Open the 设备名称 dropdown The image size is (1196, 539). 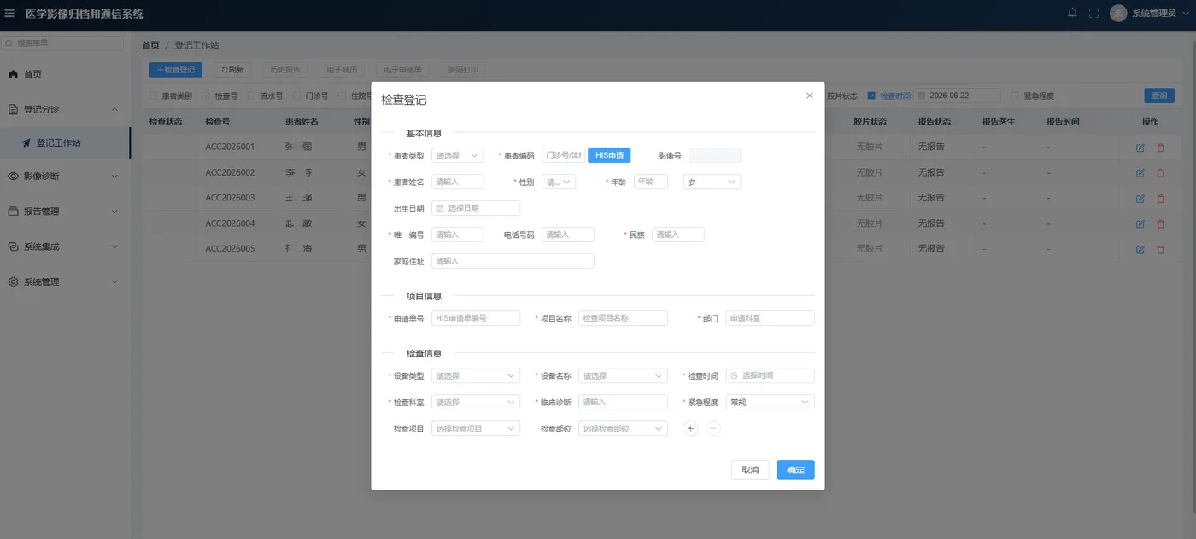tap(623, 375)
